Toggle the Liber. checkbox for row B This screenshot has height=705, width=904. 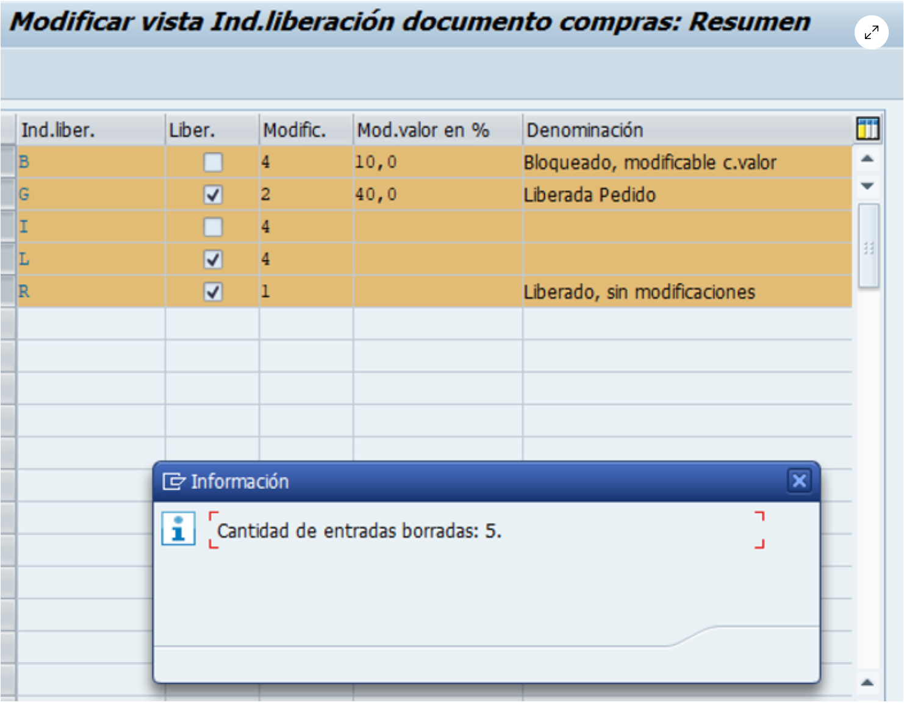(213, 162)
